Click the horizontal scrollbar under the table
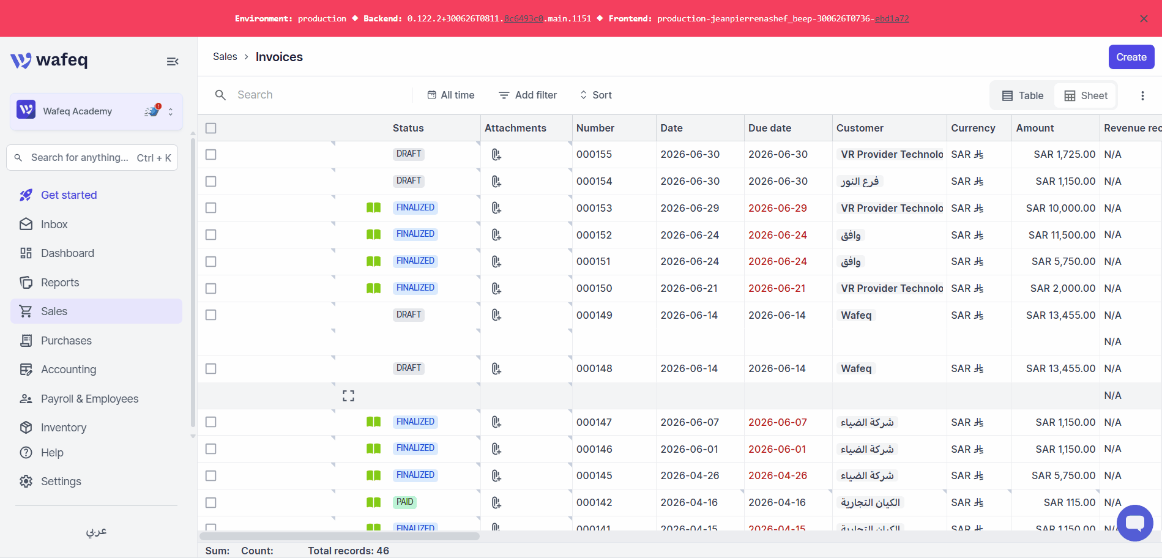The width and height of the screenshot is (1162, 558). pyautogui.click(x=340, y=536)
